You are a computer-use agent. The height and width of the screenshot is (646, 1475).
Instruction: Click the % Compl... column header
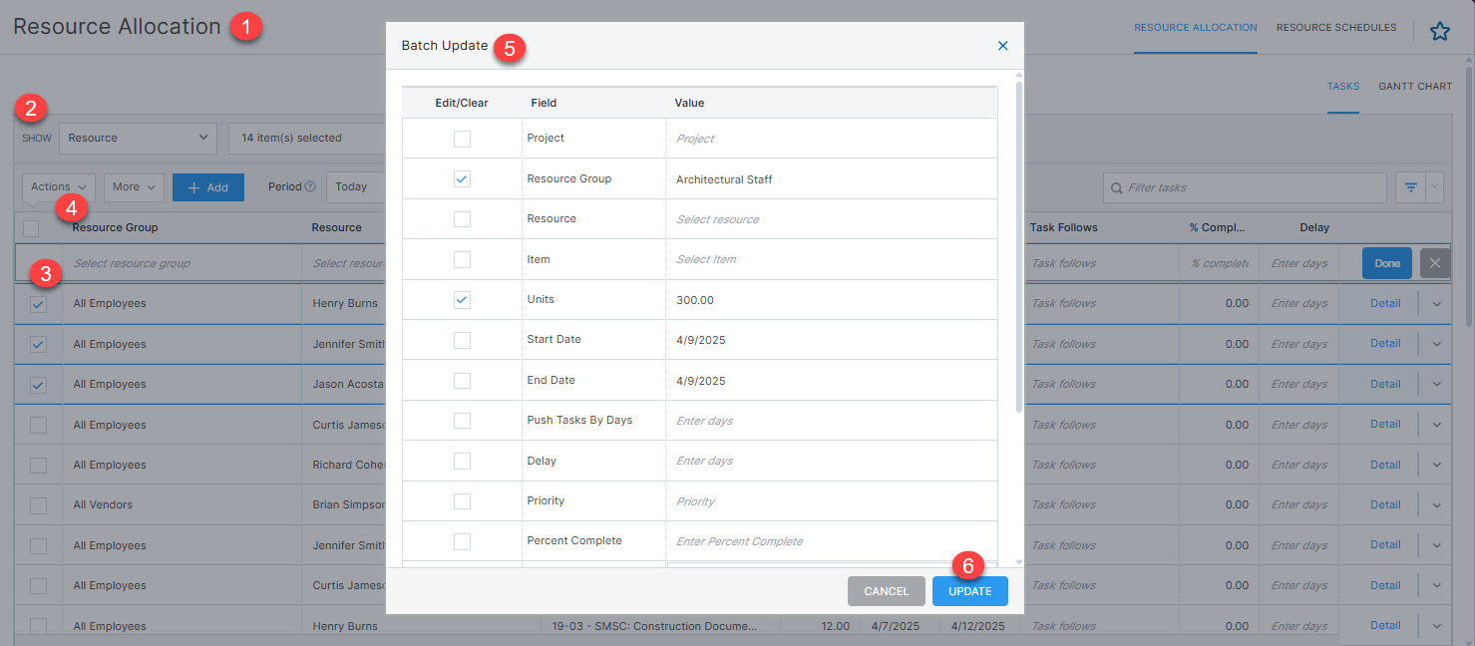[1218, 227]
